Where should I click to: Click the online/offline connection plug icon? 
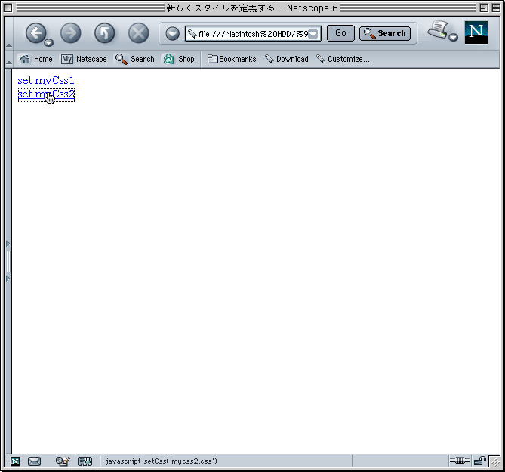[459, 461]
